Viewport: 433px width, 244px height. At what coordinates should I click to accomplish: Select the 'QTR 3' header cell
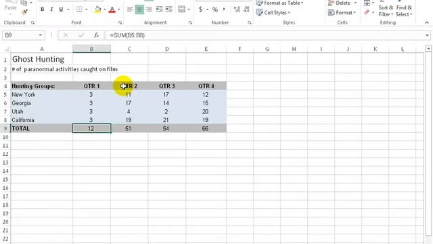click(167, 86)
